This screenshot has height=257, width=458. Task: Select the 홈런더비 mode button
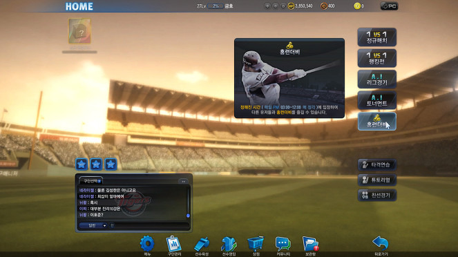pos(376,121)
